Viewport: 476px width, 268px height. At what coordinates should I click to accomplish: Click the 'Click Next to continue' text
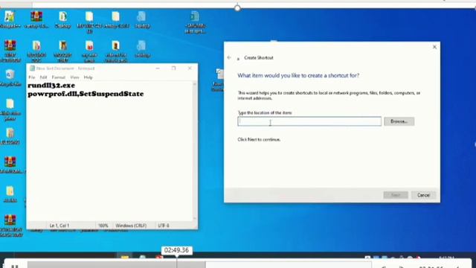(259, 139)
